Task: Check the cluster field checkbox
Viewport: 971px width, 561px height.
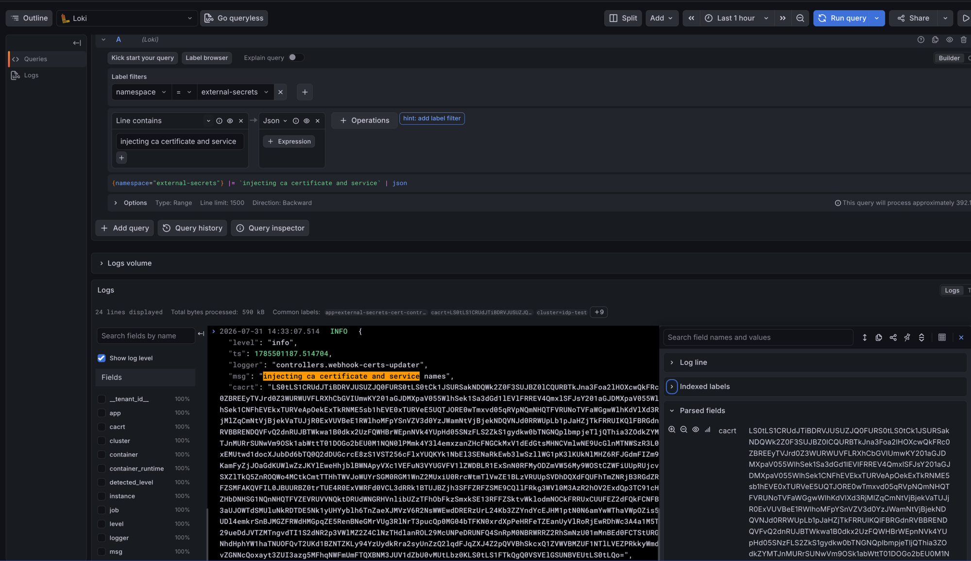Action: coord(102,441)
